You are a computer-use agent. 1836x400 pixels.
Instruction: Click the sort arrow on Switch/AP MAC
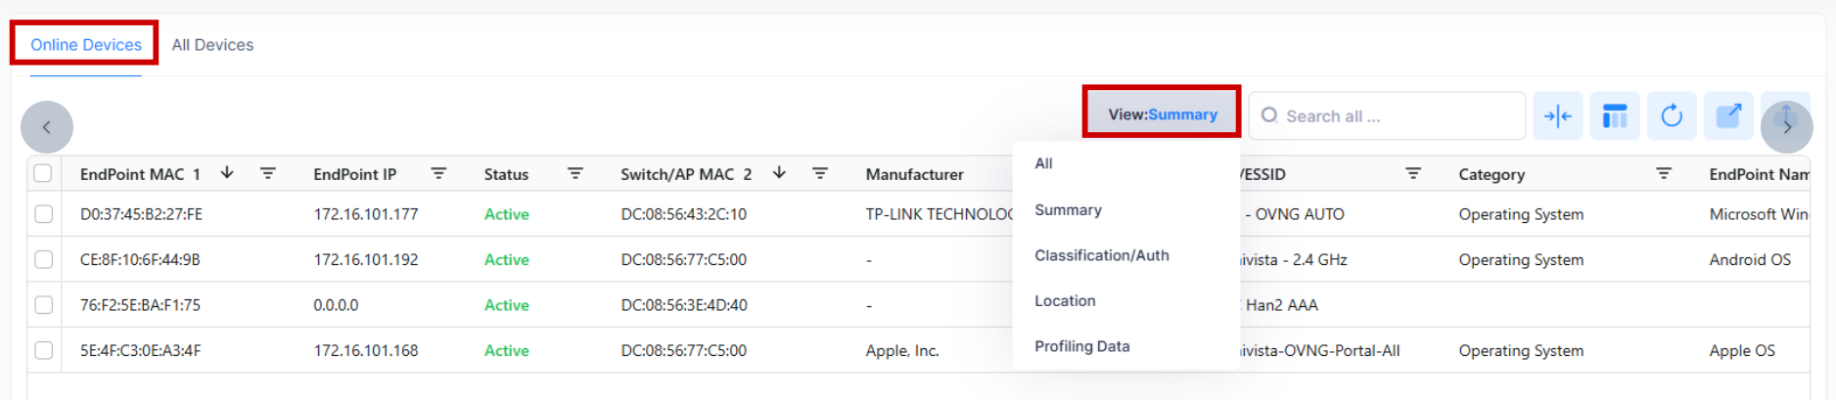tap(779, 173)
